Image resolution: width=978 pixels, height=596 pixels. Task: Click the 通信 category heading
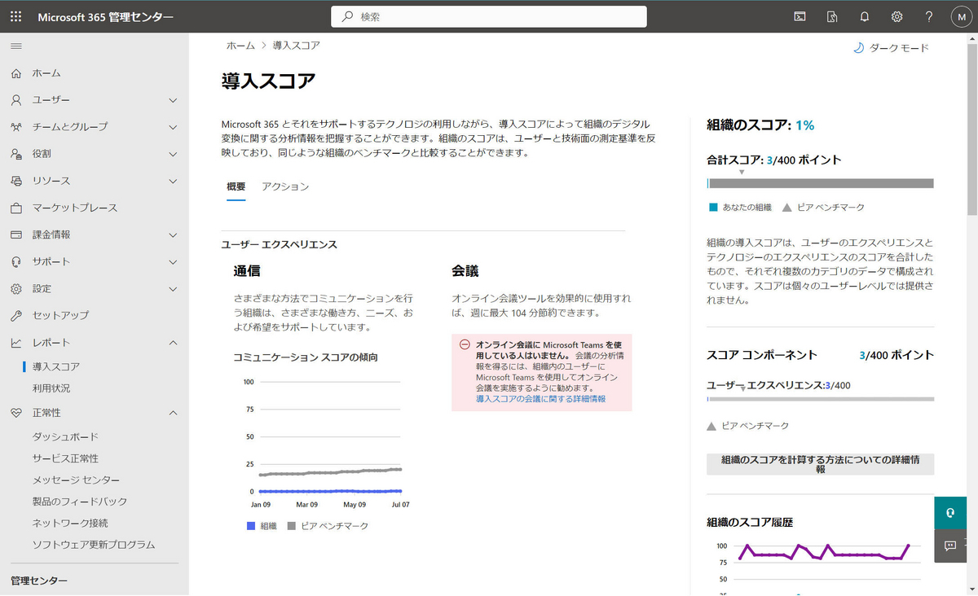(247, 270)
